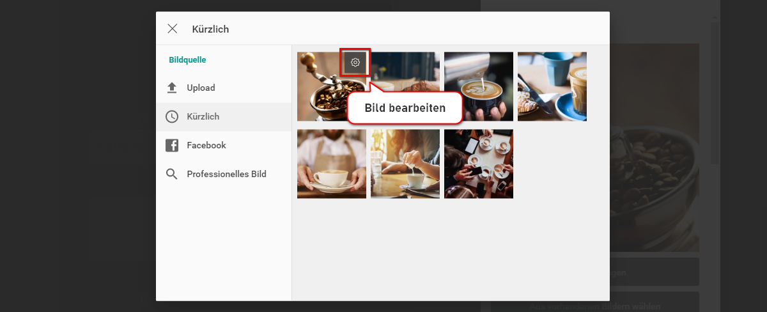Pick the latte art pouring thumbnail
Image resolution: width=767 pixels, height=312 pixels.
[479, 86]
